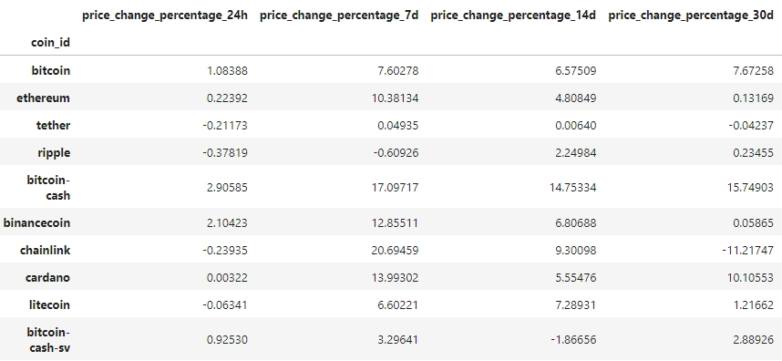Click chainlink's 30d value -11.21747

[747, 251]
